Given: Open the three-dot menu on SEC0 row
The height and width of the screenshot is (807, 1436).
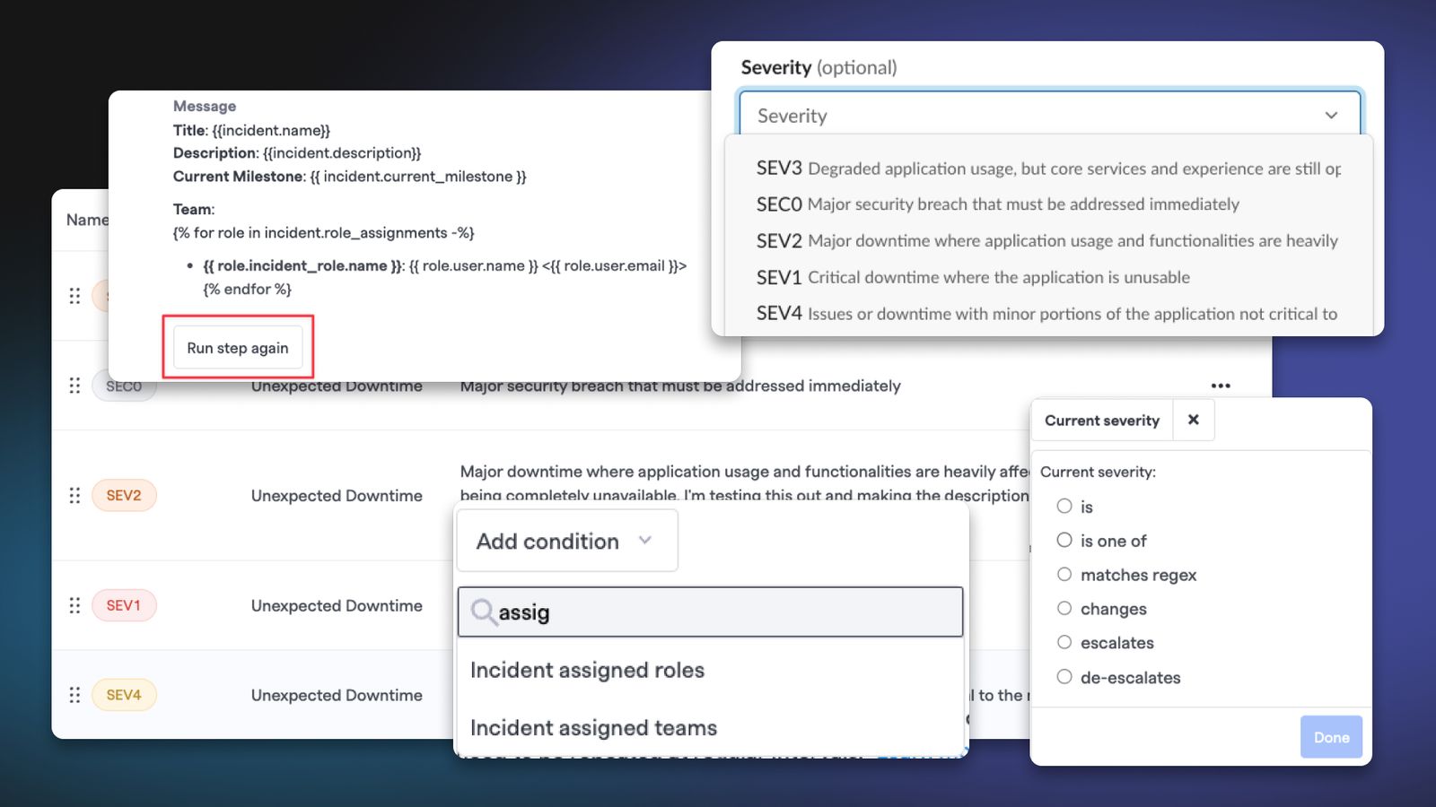Looking at the screenshot, I should click(1221, 386).
